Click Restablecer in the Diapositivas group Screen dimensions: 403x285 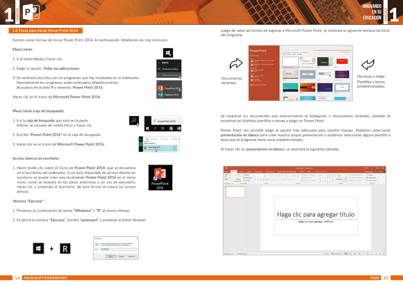pyautogui.click(x=247, y=178)
